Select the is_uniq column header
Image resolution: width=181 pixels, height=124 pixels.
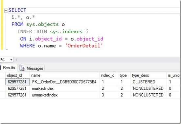(x=173, y=76)
